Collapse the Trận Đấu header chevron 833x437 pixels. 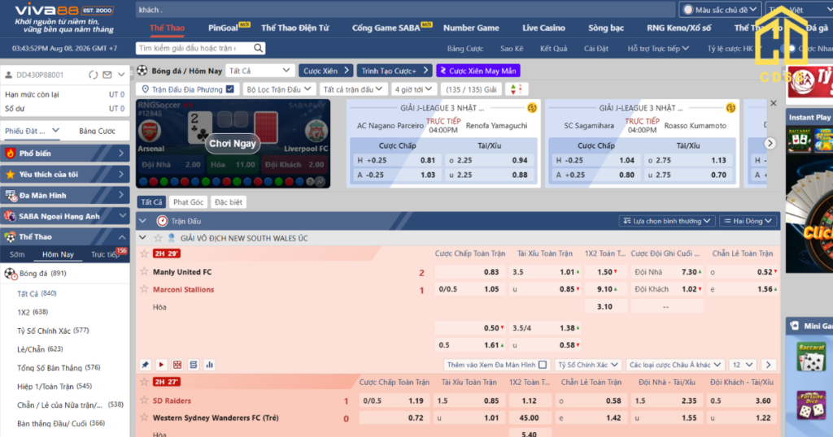click(142, 221)
